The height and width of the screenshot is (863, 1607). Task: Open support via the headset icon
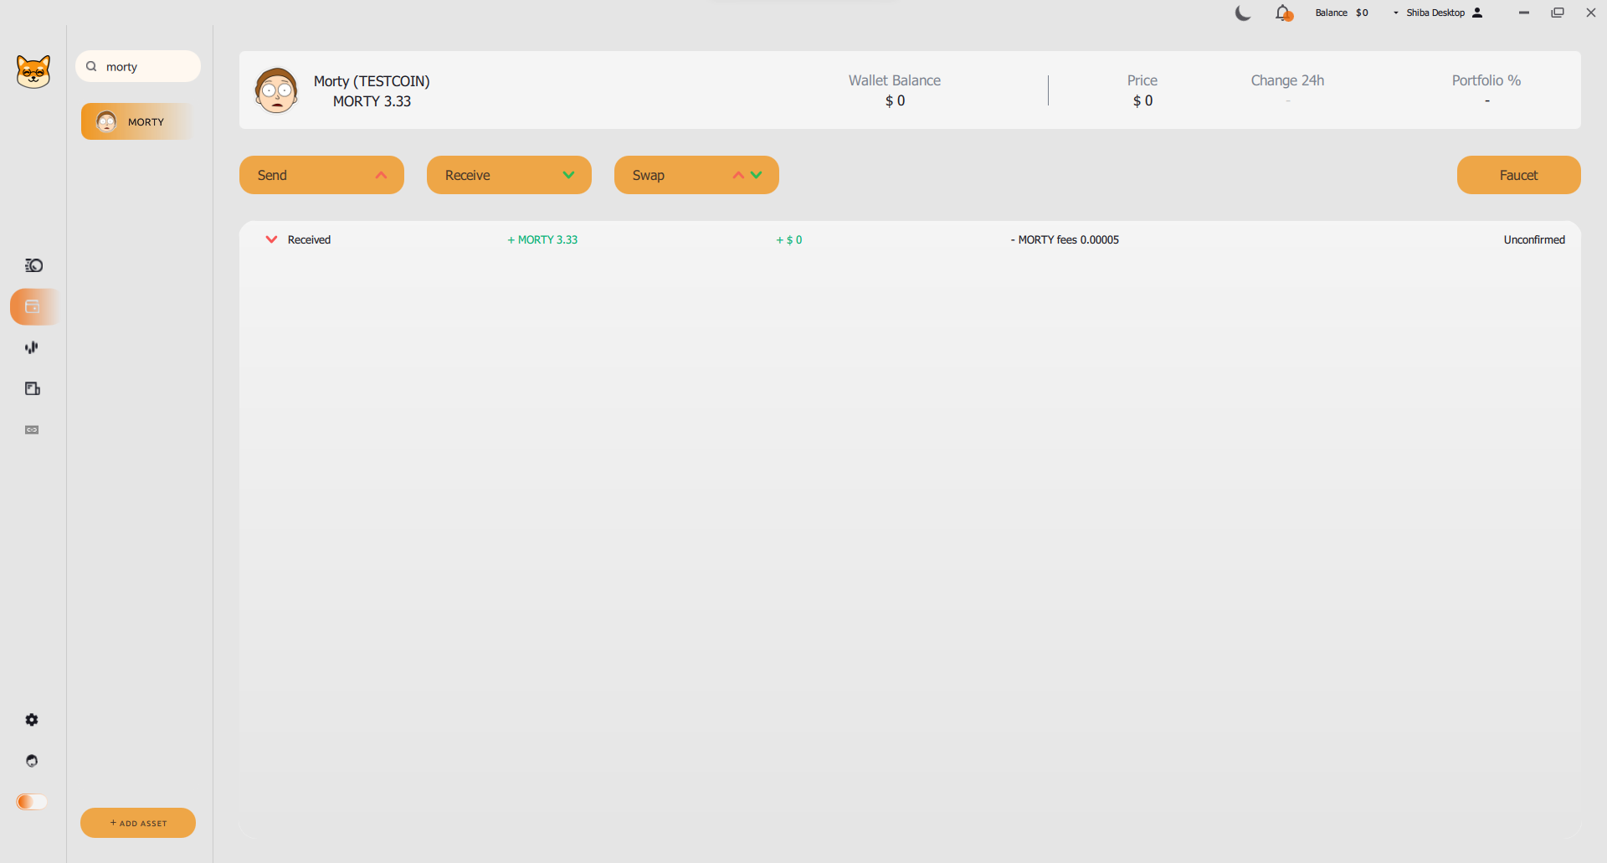click(x=32, y=761)
